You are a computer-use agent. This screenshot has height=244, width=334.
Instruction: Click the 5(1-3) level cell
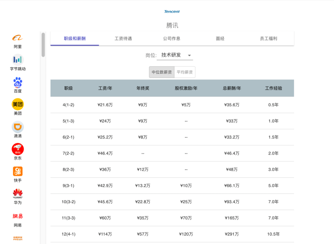point(68,121)
